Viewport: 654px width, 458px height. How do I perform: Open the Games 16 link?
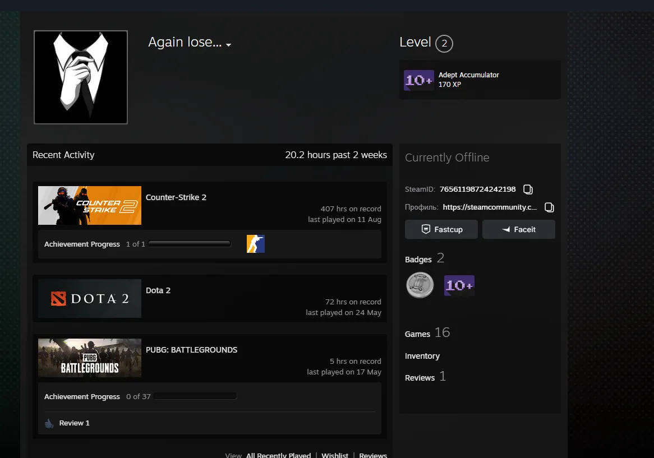pyautogui.click(x=427, y=332)
